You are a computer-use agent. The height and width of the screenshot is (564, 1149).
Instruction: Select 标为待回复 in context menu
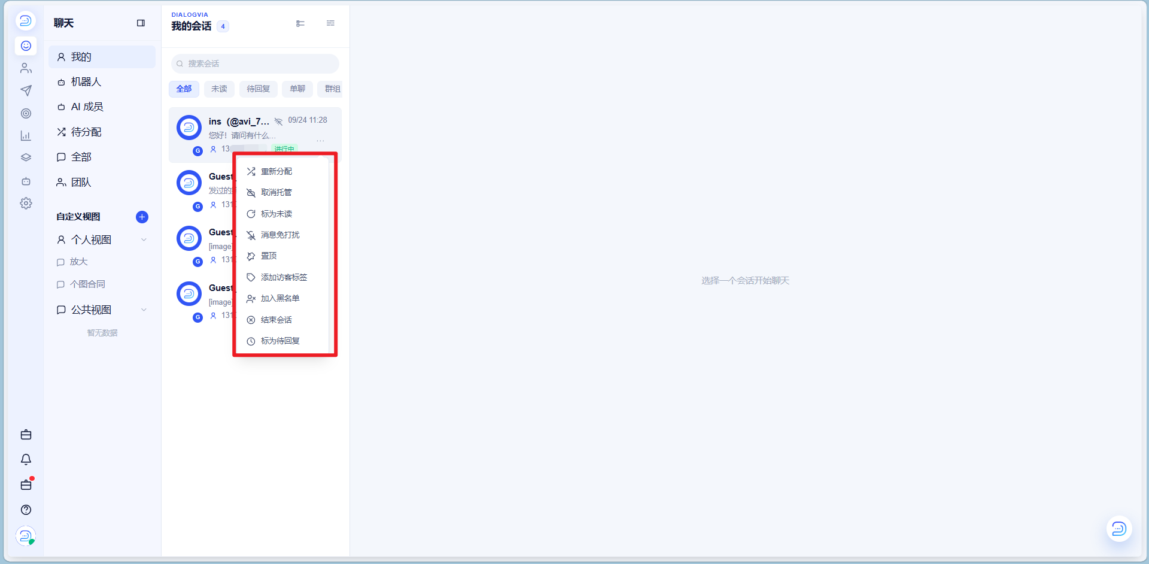coord(282,341)
